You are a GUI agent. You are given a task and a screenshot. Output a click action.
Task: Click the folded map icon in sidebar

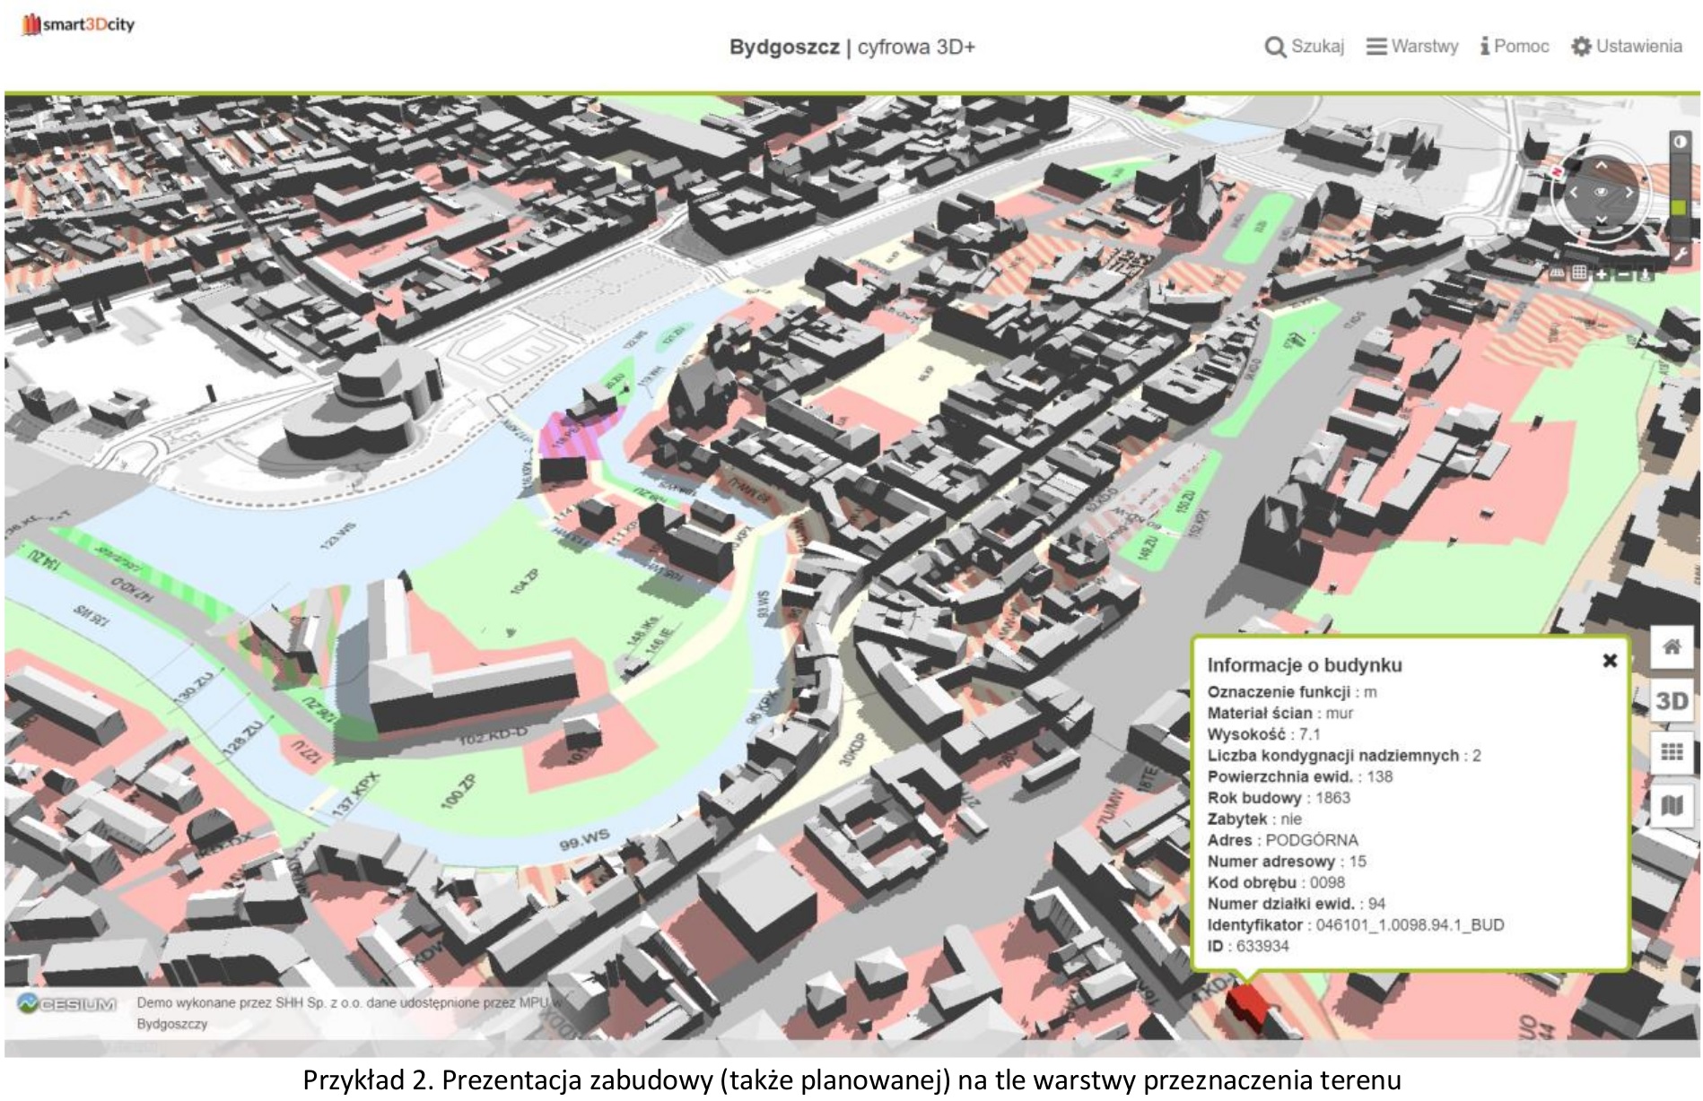pos(1672,805)
